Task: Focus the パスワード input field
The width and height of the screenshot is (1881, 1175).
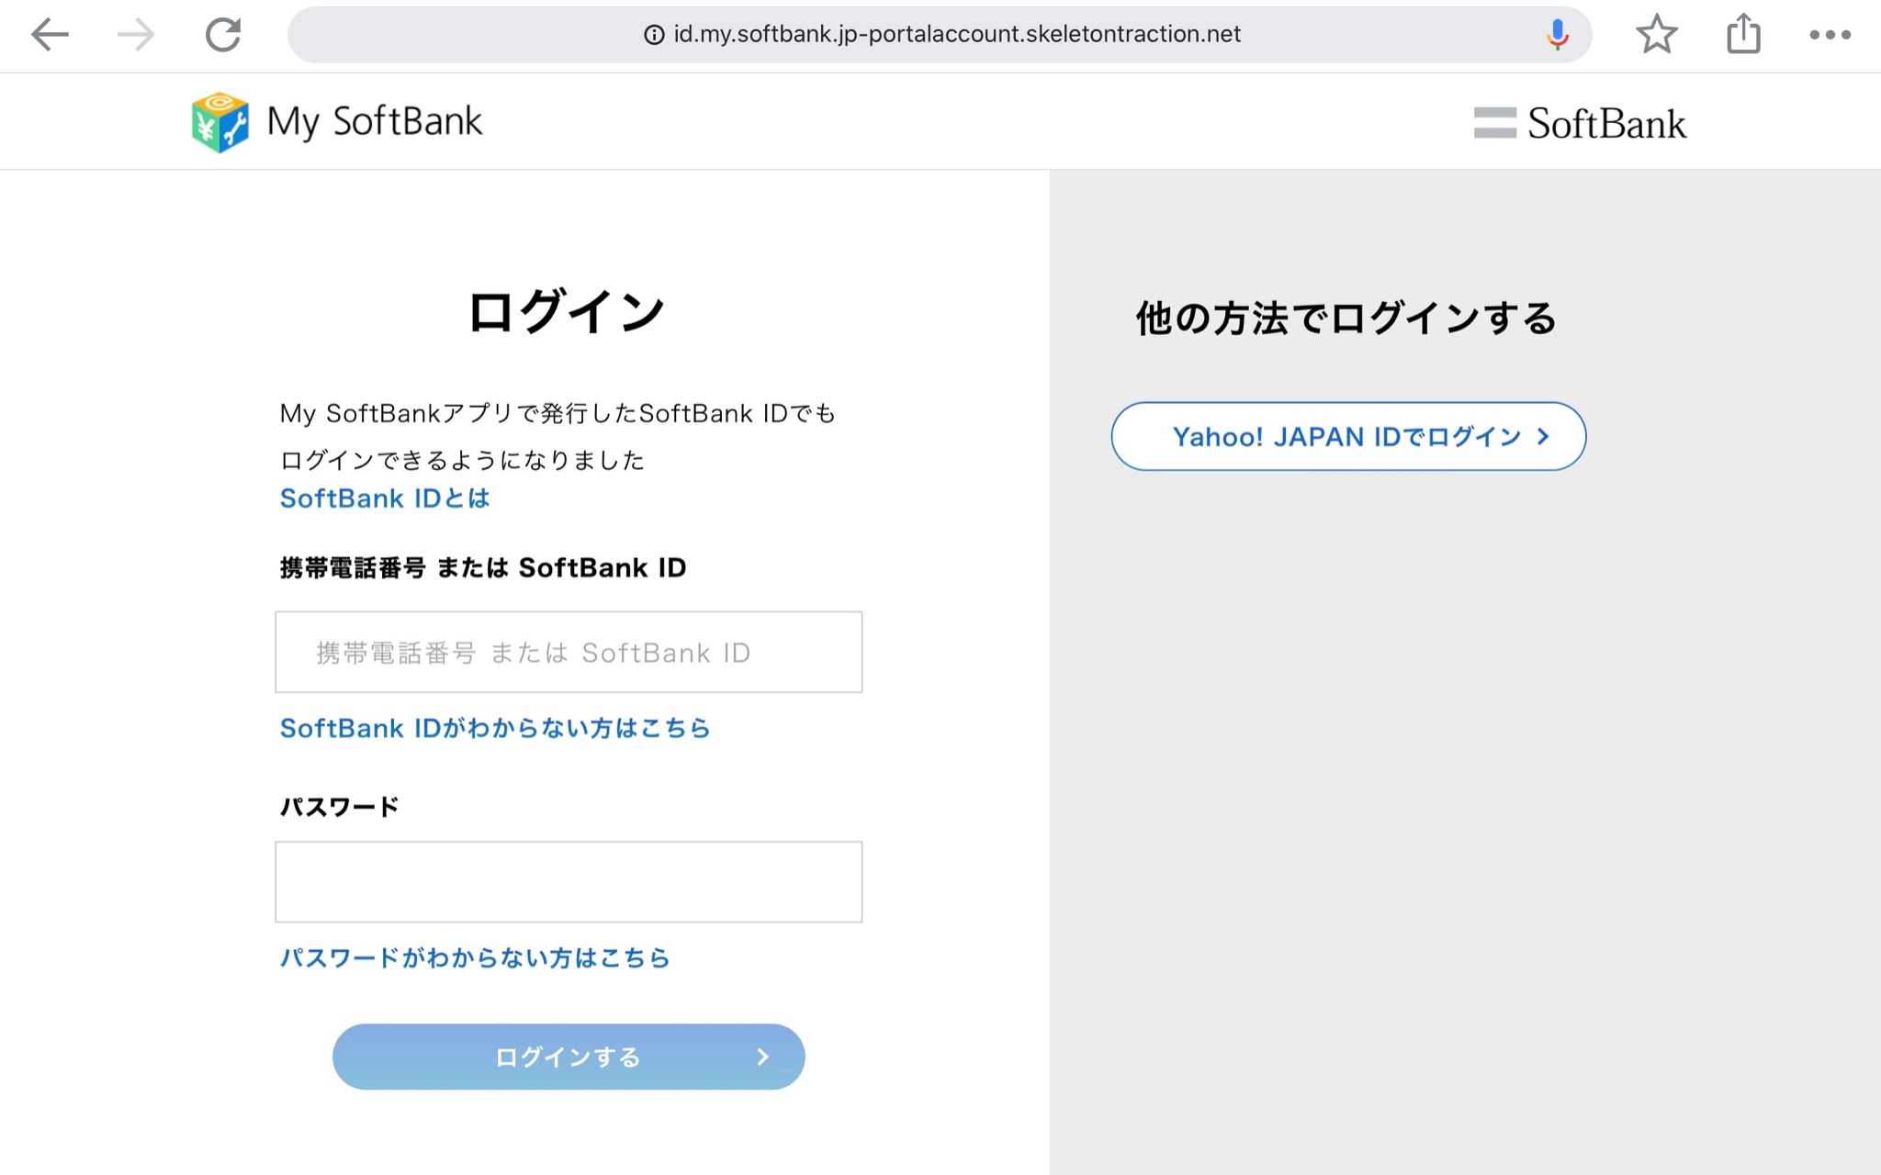Action: [x=569, y=881]
